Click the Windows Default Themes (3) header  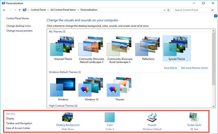point(65,72)
